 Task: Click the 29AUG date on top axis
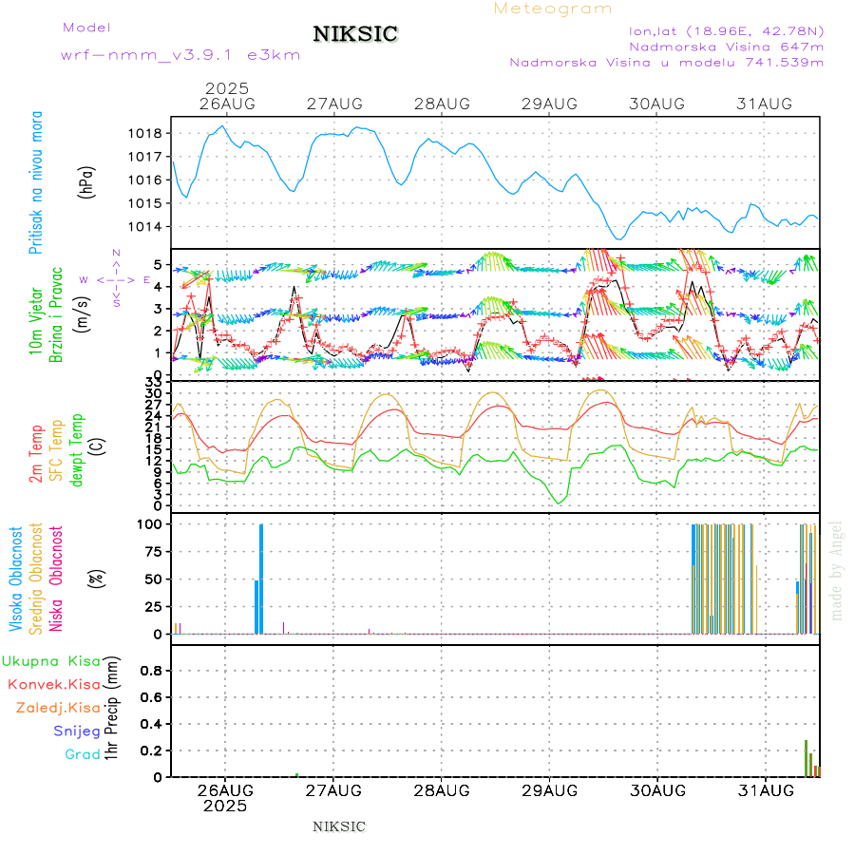pyautogui.click(x=550, y=103)
